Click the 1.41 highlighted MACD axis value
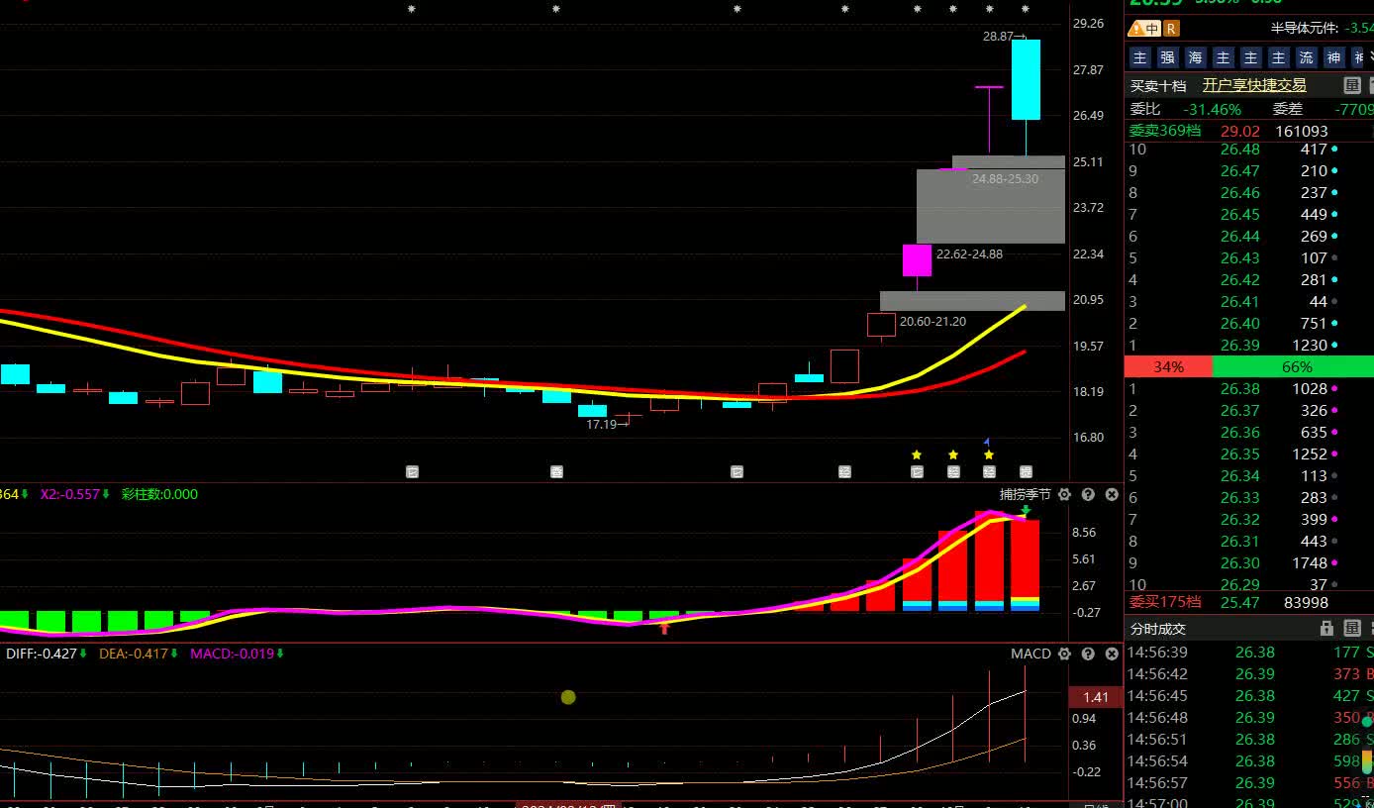This screenshot has height=808, width=1374. pos(1096,697)
